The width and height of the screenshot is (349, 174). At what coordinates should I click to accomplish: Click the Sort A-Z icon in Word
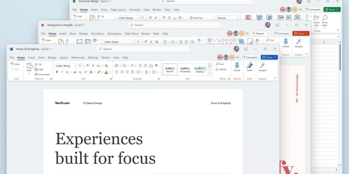151,66
